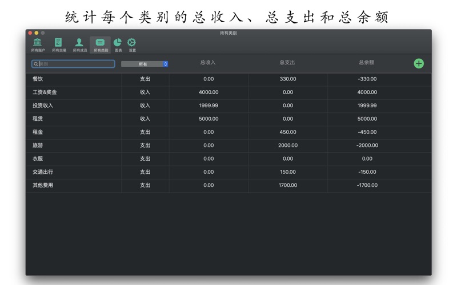Click the yellow minimize window button
This screenshot has height=285, width=457.
point(37,33)
